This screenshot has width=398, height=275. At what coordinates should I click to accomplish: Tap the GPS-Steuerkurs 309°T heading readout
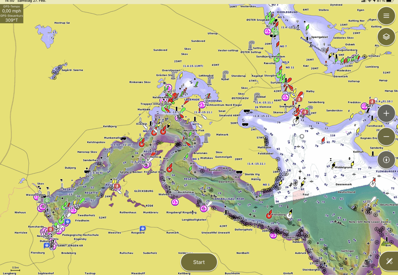point(12,19)
